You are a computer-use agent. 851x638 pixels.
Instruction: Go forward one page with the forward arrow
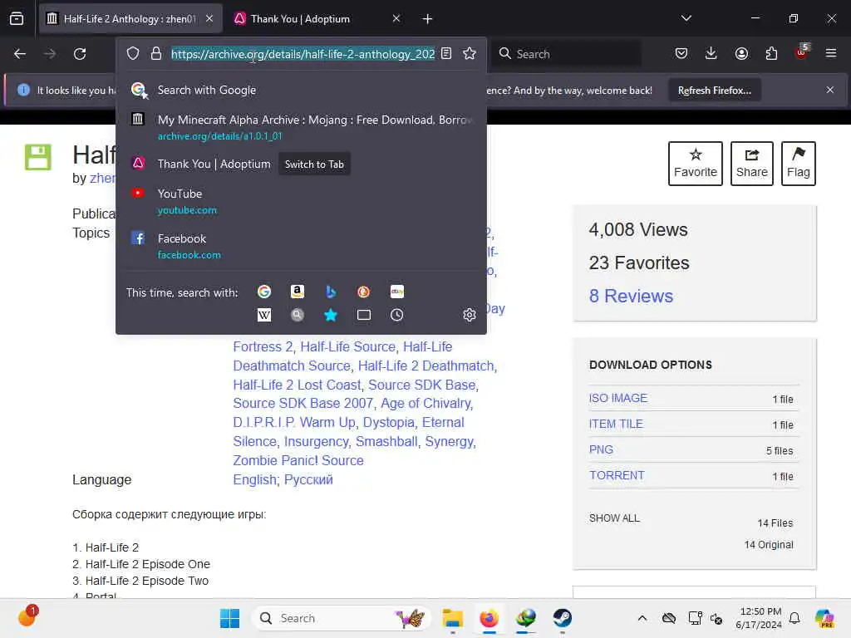pyautogui.click(x=49, y=54)
